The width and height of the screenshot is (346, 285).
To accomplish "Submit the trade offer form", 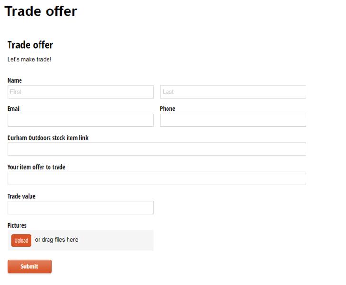I will 30,266.
